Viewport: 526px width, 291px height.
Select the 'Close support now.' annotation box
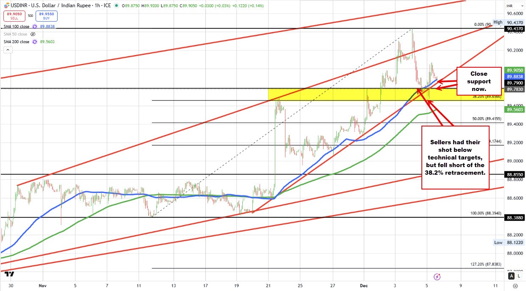pyautogui.click(x=479, y=82)
